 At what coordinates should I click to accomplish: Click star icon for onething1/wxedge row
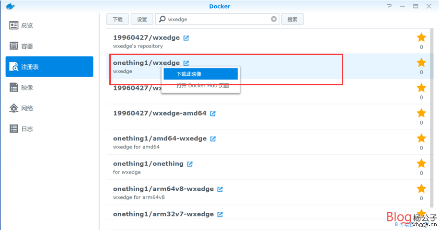tap(421, 62)
